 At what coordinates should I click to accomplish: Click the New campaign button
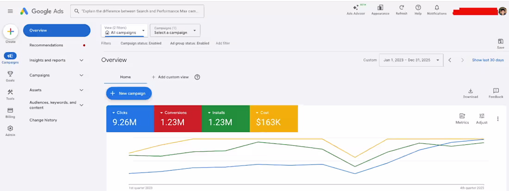click(x=129, y=93)
